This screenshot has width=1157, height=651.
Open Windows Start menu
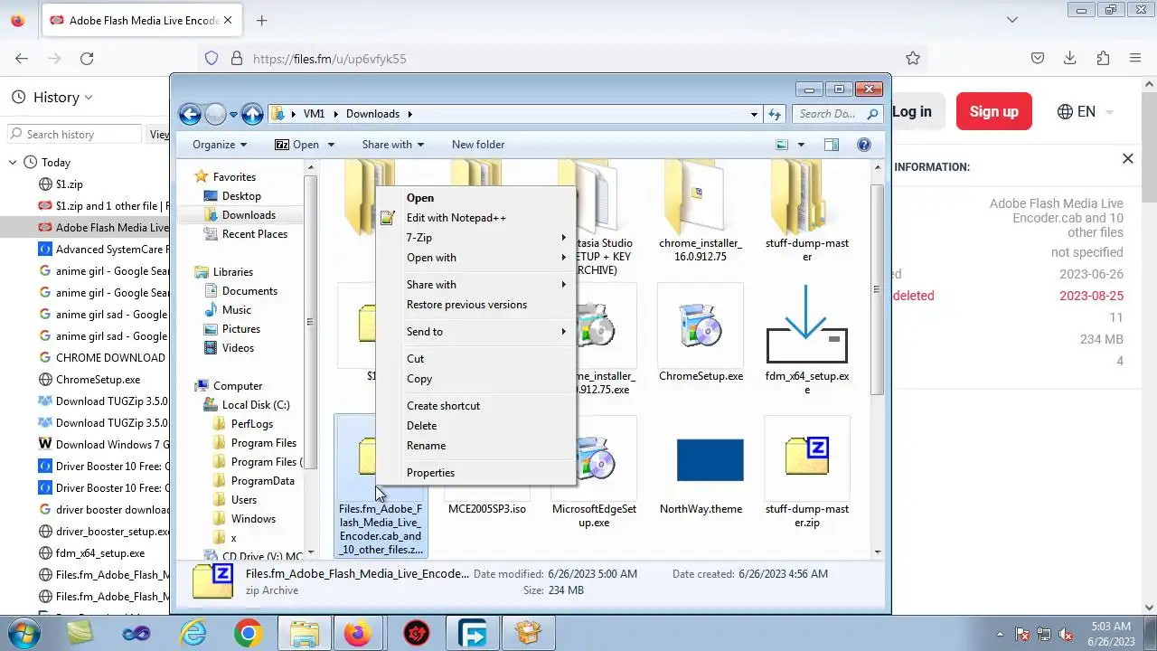click(25, 633)
